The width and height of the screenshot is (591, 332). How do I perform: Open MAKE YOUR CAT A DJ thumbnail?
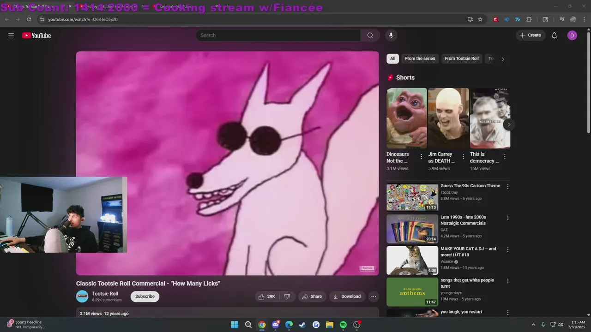tap(412, 260)
